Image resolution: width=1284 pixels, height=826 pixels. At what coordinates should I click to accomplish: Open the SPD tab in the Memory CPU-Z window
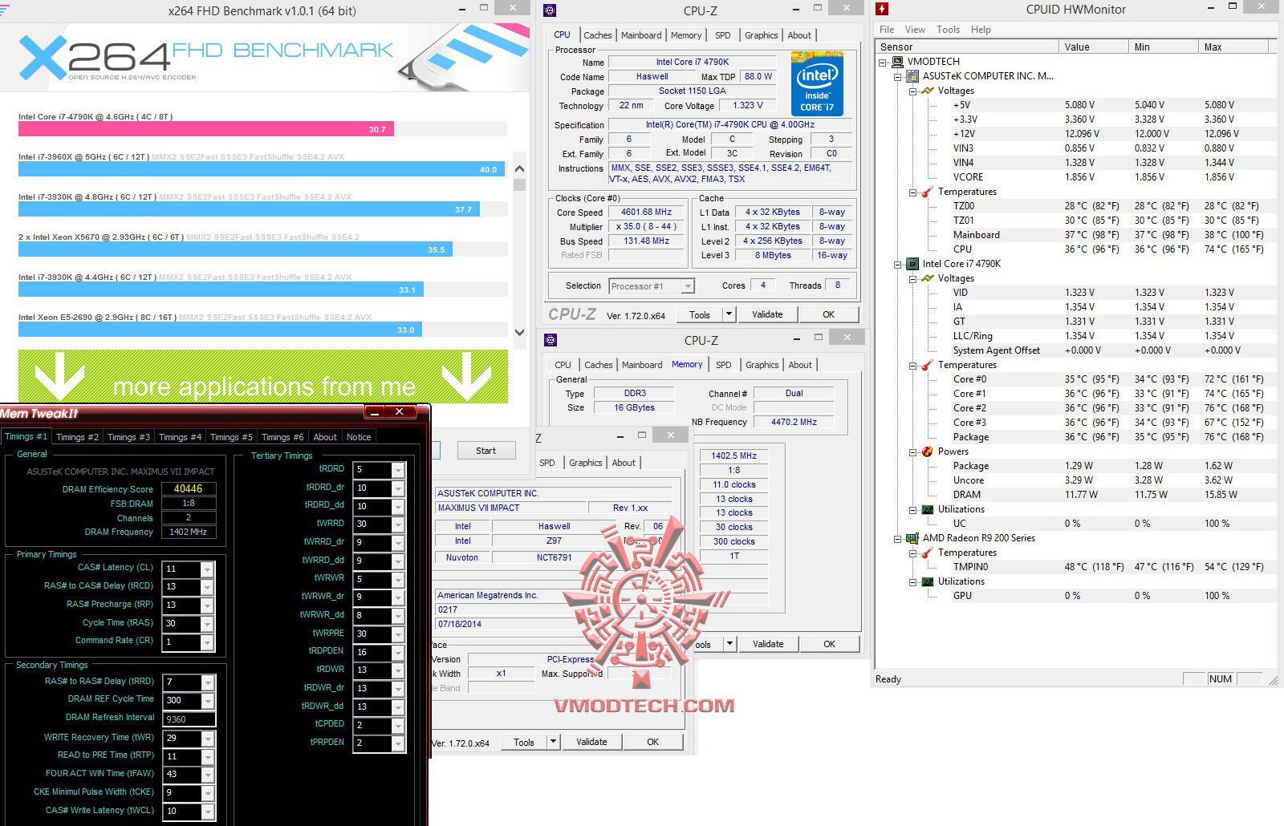724,365
